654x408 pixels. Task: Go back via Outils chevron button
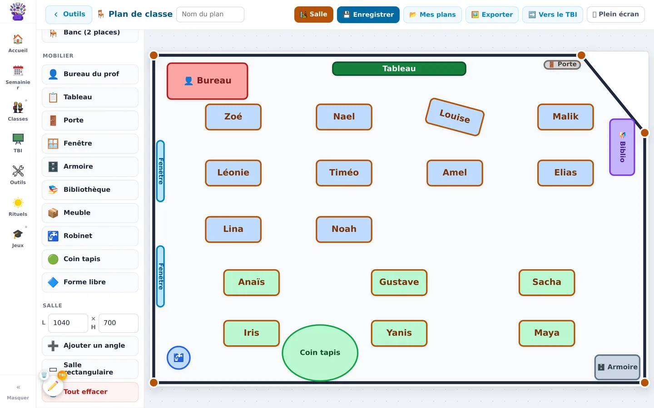(69, 15)
